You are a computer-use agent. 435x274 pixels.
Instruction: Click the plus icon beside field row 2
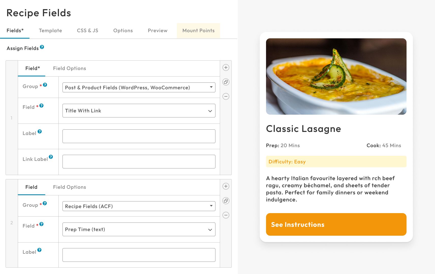pyautogui.click(x=226, y=186)
